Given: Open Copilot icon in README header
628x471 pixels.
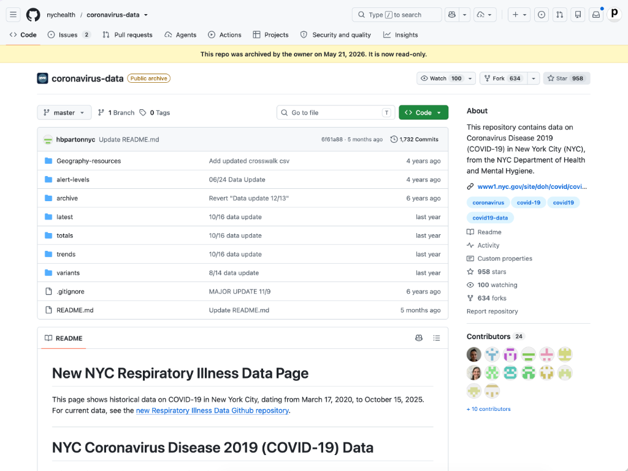Looking at the screenshot, I should 419,338.
